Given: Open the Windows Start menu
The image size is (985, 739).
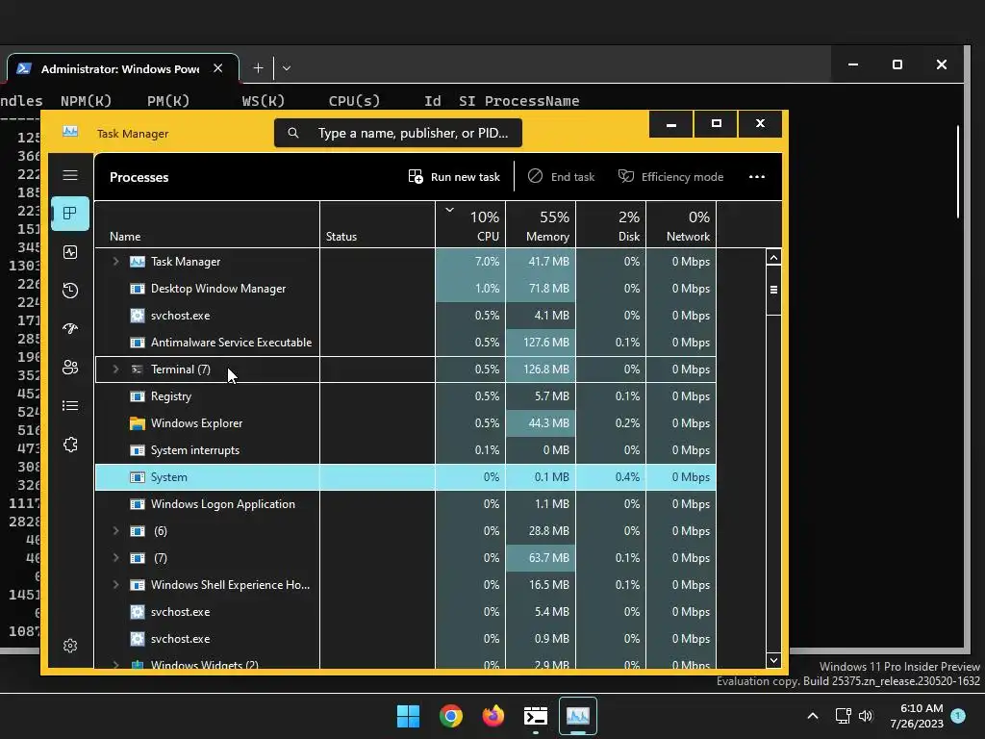Looking at the screenshot, I should pos(408,716).
